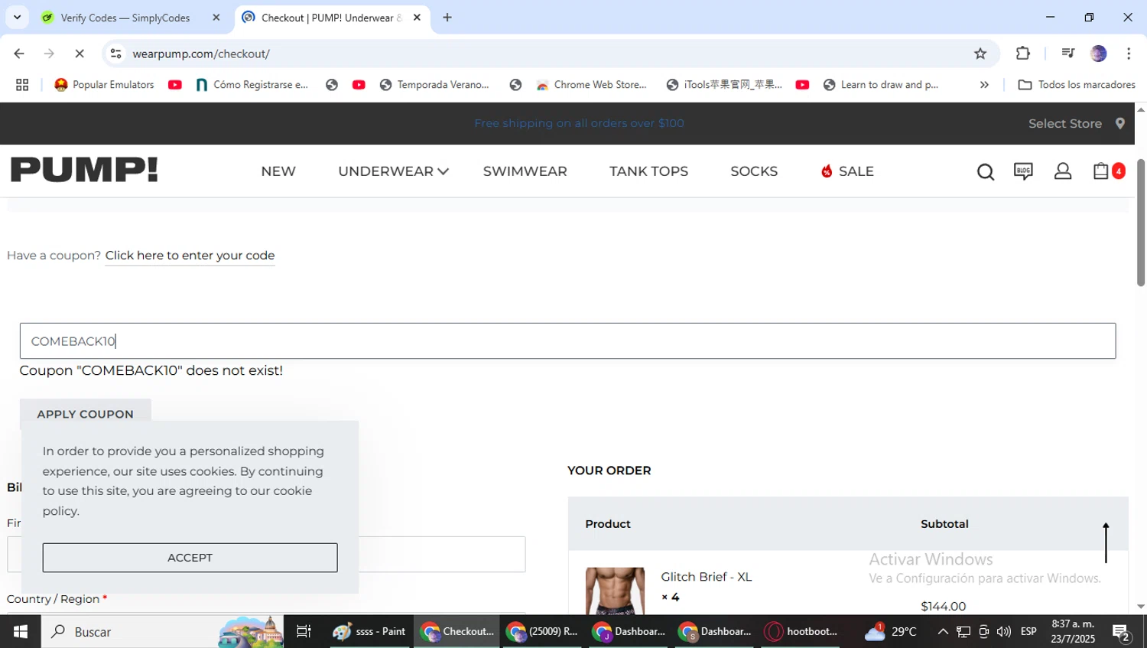The width and height of the screenshot is (1147, 648).
Task: Click Glitch Brief - XL product name
Action: (x=707, y=577)
